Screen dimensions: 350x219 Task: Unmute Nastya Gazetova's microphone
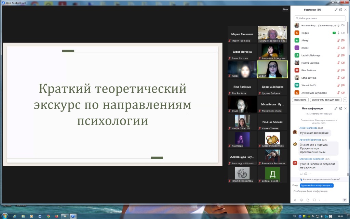click(x=338, y=63)
